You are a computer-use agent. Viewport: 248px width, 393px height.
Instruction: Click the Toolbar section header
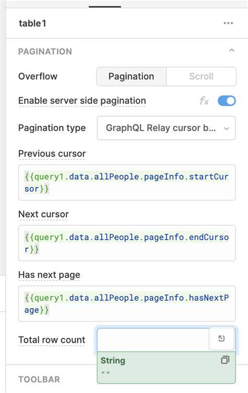tap(39, 379)
